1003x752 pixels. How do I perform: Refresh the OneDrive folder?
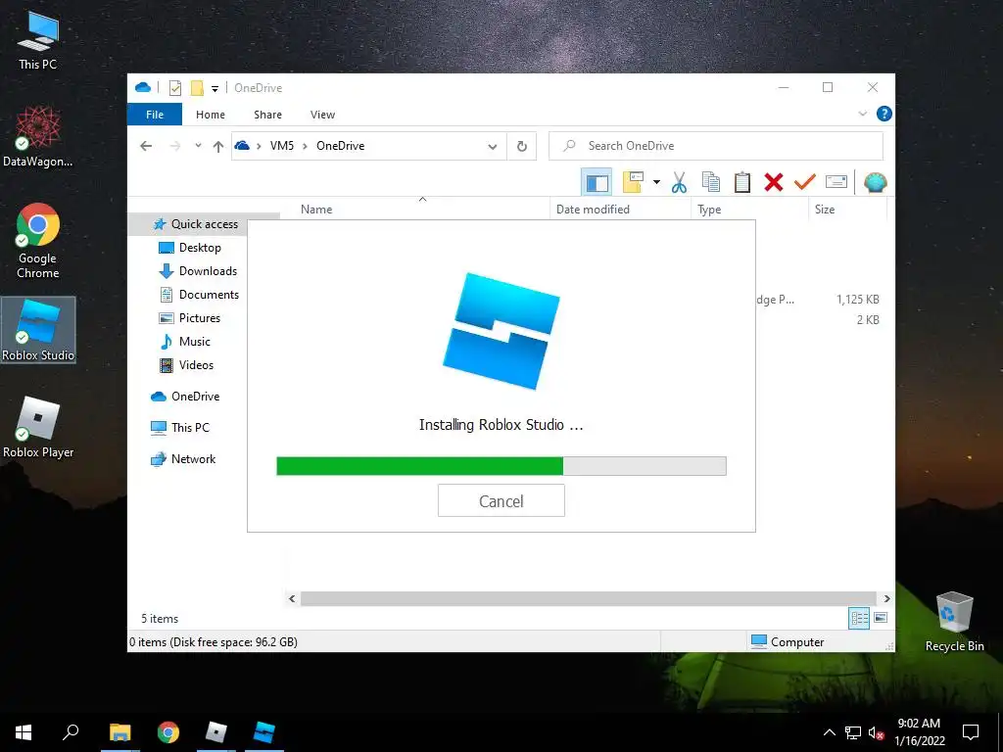(522, 147)
